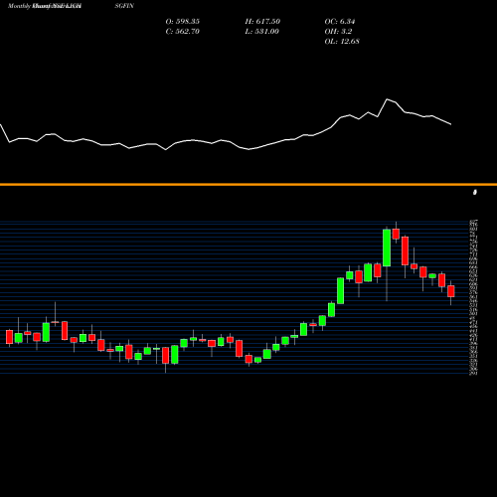This screenshot has width=497, height=497.
Task: Select the close price 'C: 562.70'
Action: tap(183, 31)
